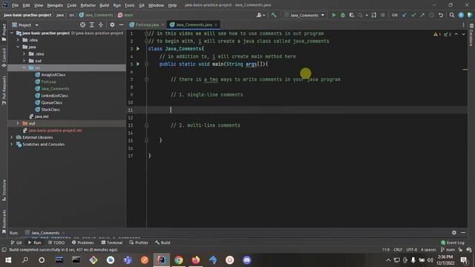This screenshot has height=267, width=475.
Task: Open Event Log in the status bar
Action: point(453,243)
